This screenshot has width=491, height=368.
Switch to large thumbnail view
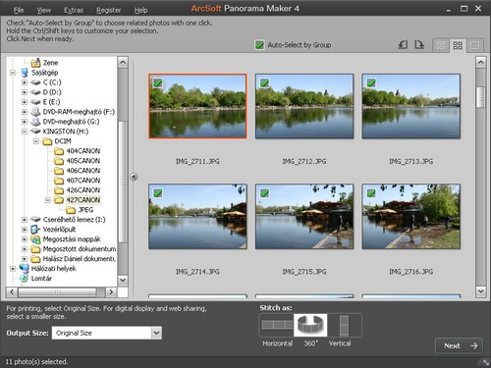(x=474, y=45)
